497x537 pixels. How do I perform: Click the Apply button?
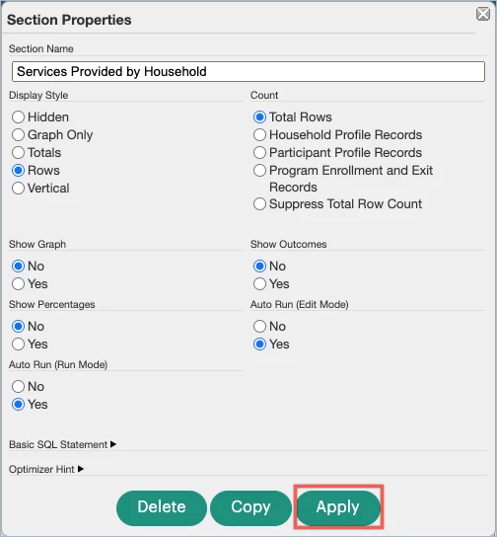[338, 507]
